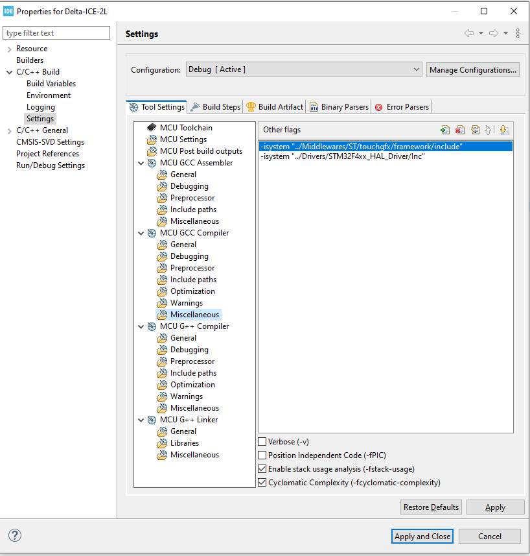
Task: Enable Verbose (-v) output
Action: pos(262,441)
